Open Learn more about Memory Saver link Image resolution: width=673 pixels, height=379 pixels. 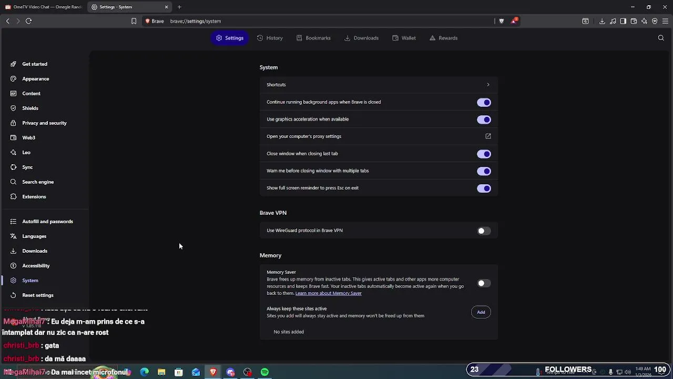[x=329, y=293]
